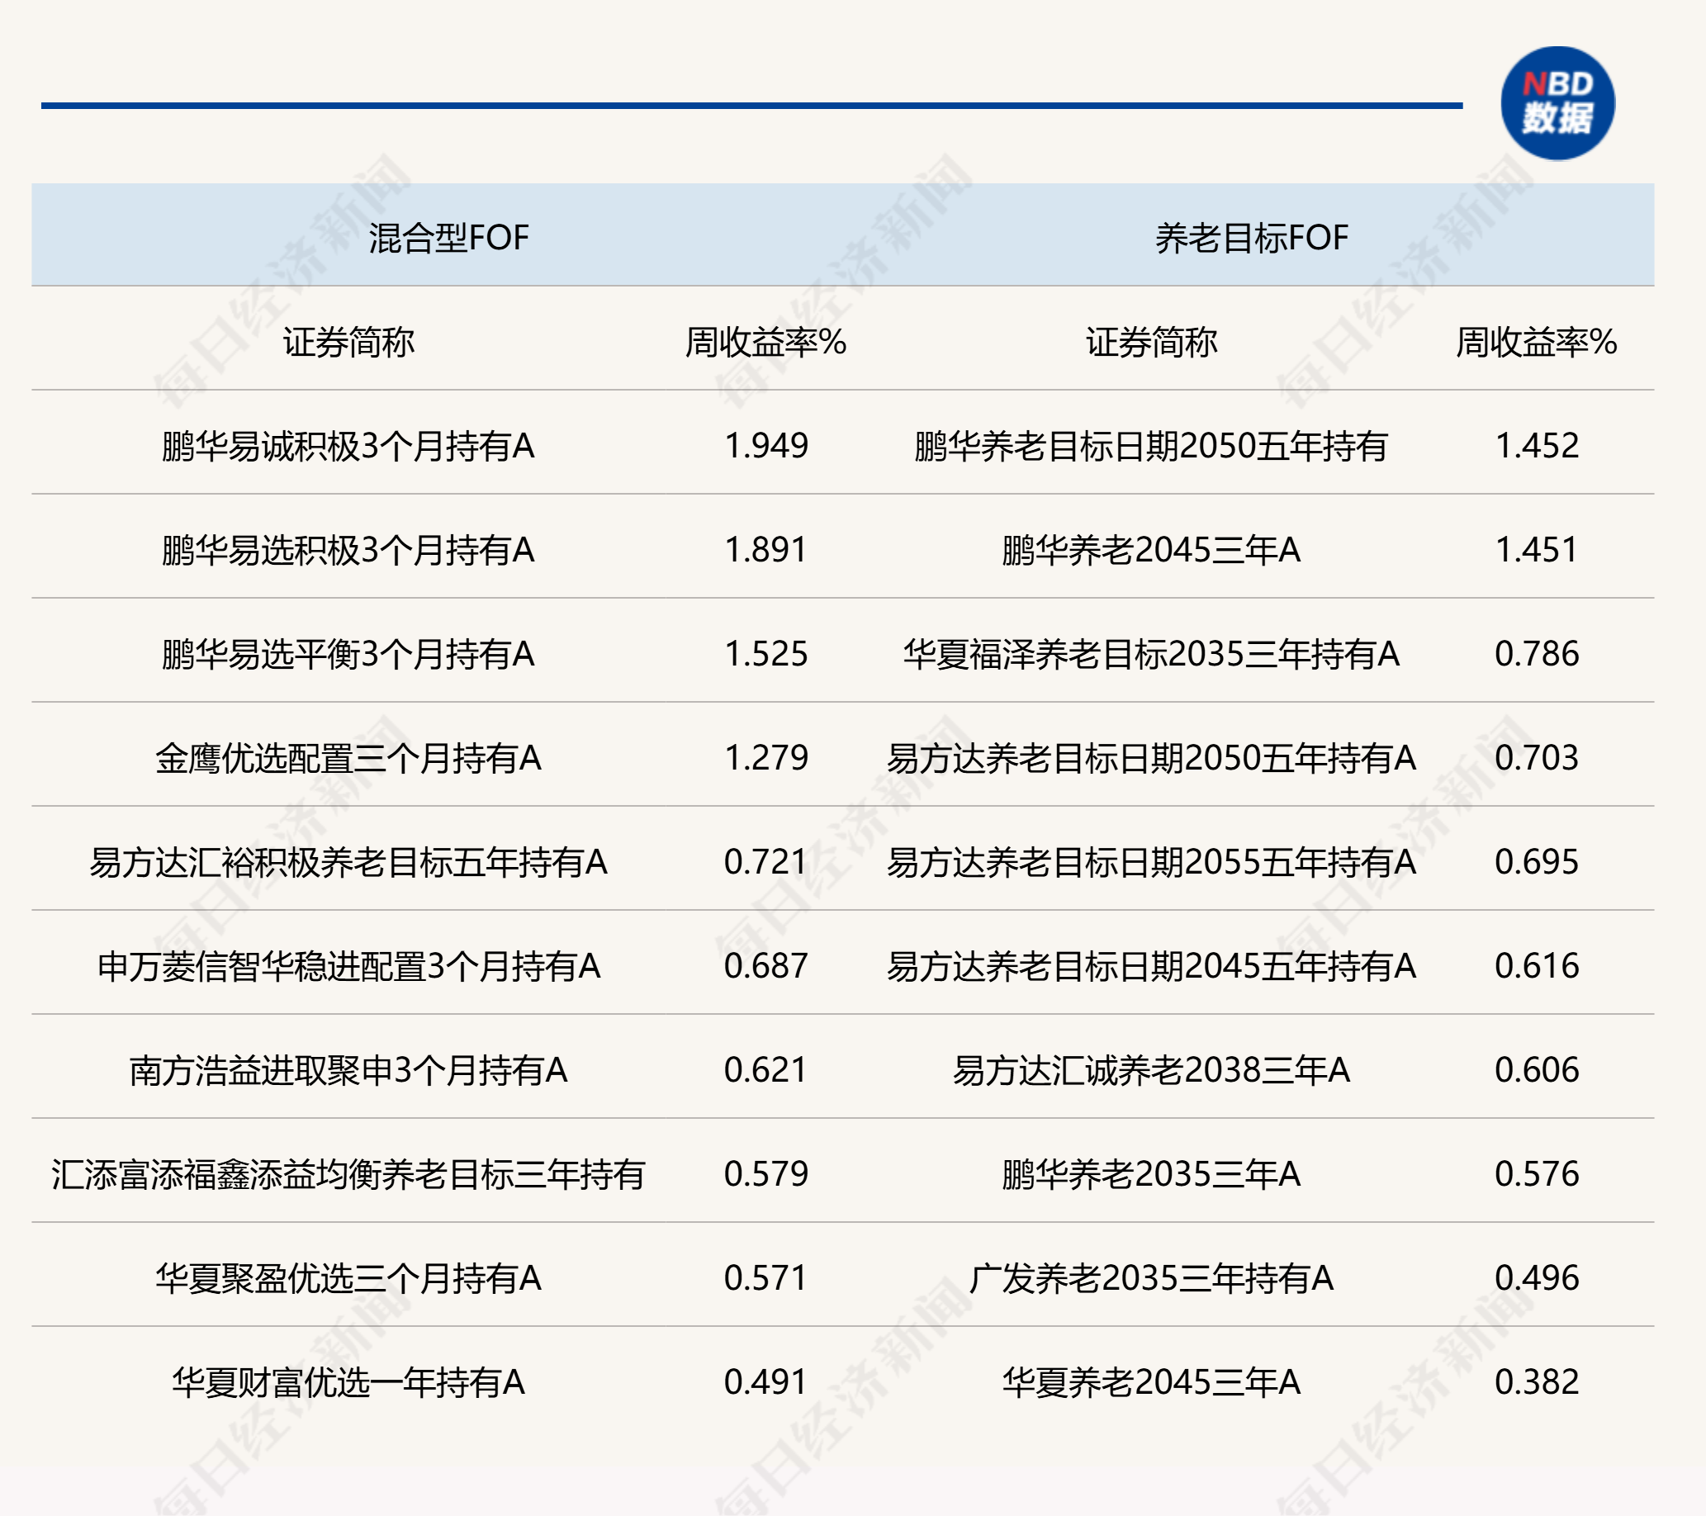The image size is (1706, 1516).
Task: Select 金鹰优选配置三个月持有A fund
Action: click(x=348, y=758)
